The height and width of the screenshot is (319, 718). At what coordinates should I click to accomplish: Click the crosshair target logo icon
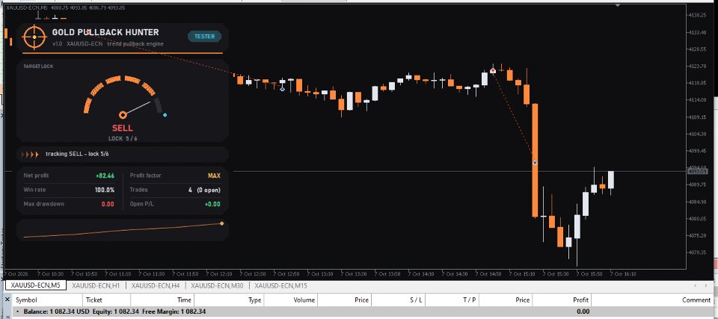[x=34, y=37]
